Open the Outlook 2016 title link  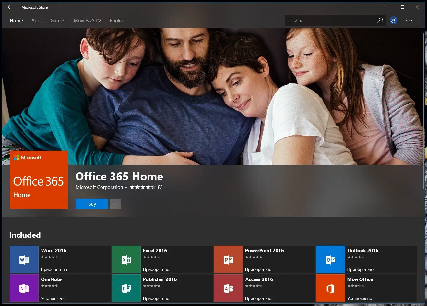tap(363, 250)
